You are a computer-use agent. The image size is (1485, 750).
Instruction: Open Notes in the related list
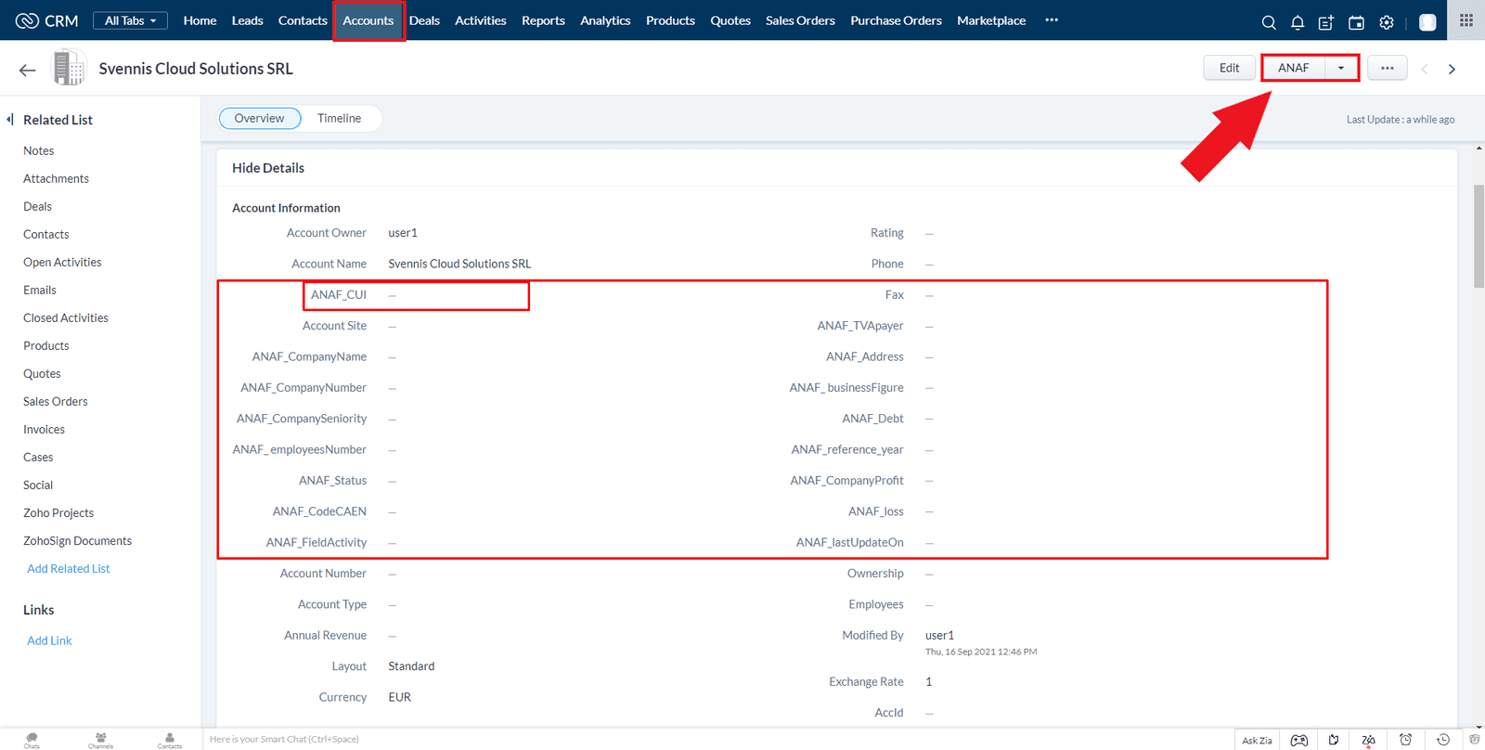tap(39, 151)
